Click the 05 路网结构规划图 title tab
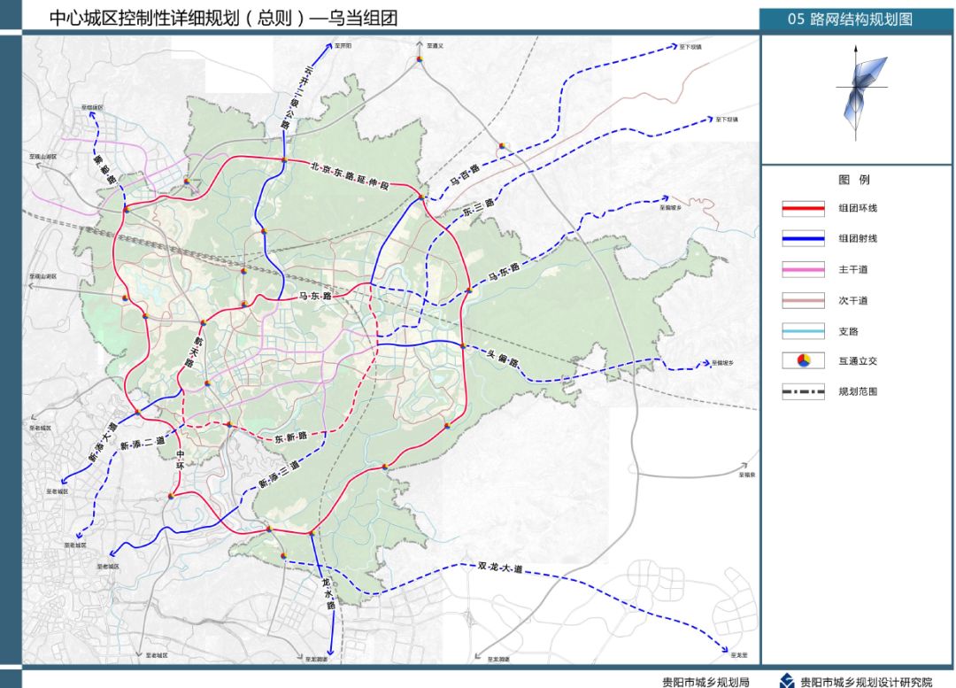Screen dimensions: 956x688 point(848,18)
